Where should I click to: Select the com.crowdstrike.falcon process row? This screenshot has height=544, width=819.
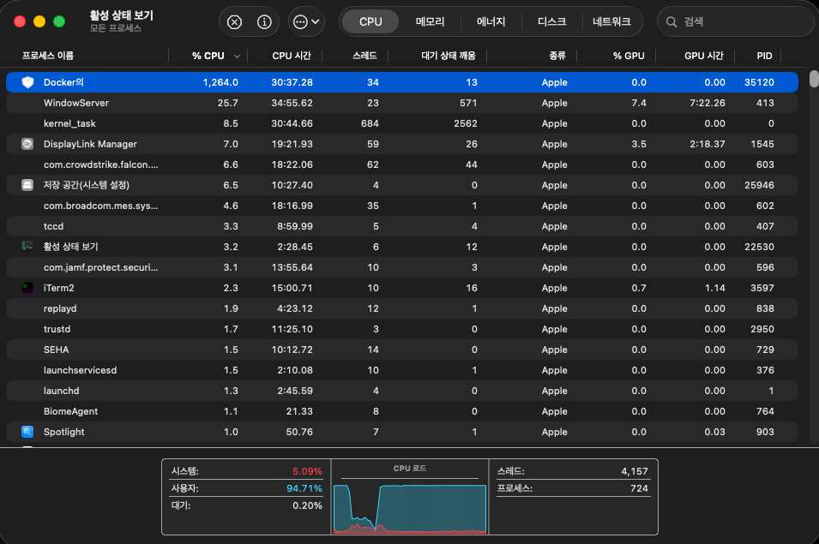click(401, 164)
